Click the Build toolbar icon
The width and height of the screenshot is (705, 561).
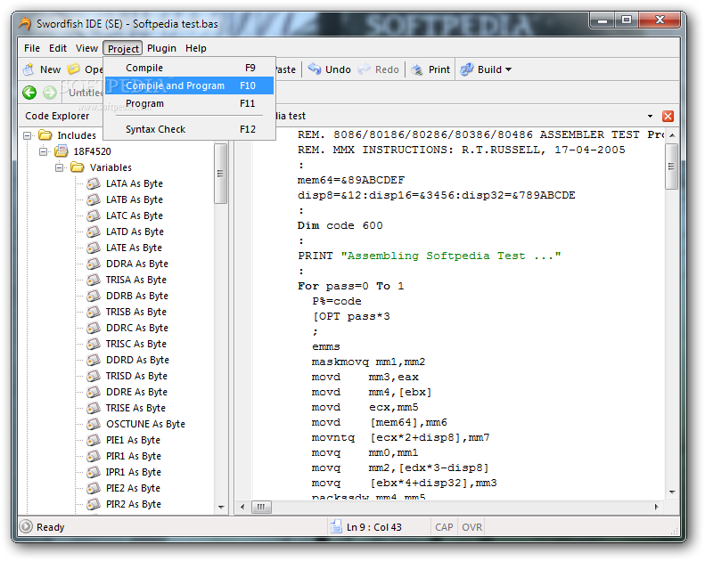coord(467,69)
